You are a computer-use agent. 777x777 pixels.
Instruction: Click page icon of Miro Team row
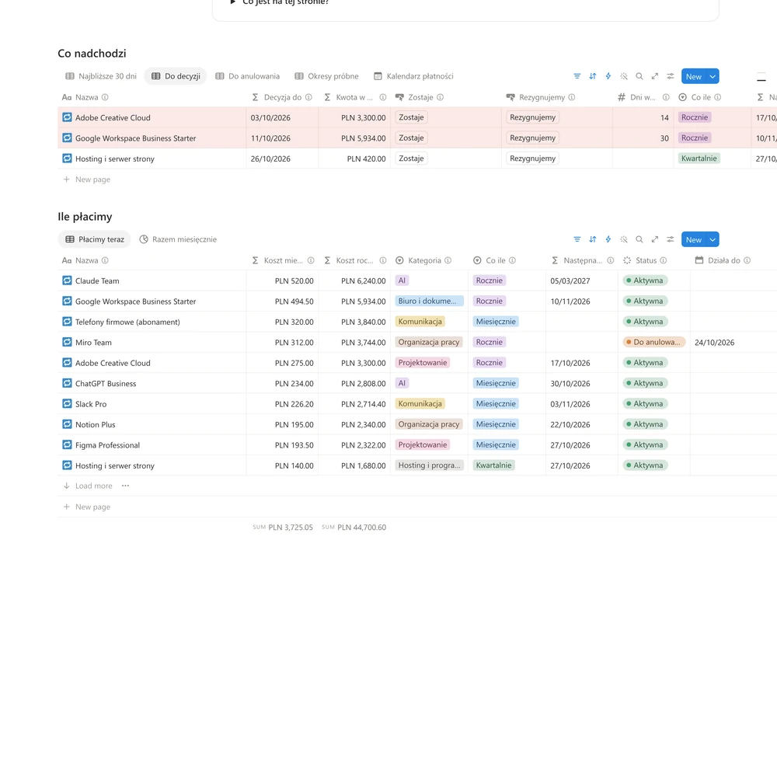[67, 342]
